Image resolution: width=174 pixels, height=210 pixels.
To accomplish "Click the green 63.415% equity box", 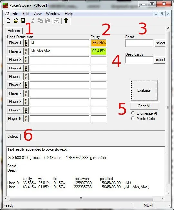I will pos(99,51).
